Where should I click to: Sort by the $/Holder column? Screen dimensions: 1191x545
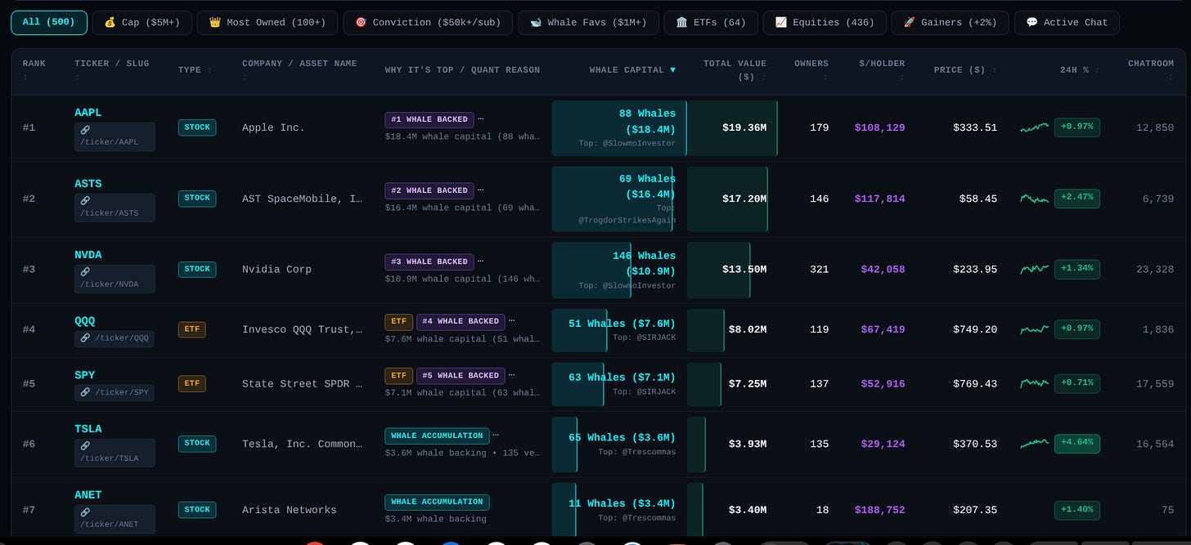[881, 69]
